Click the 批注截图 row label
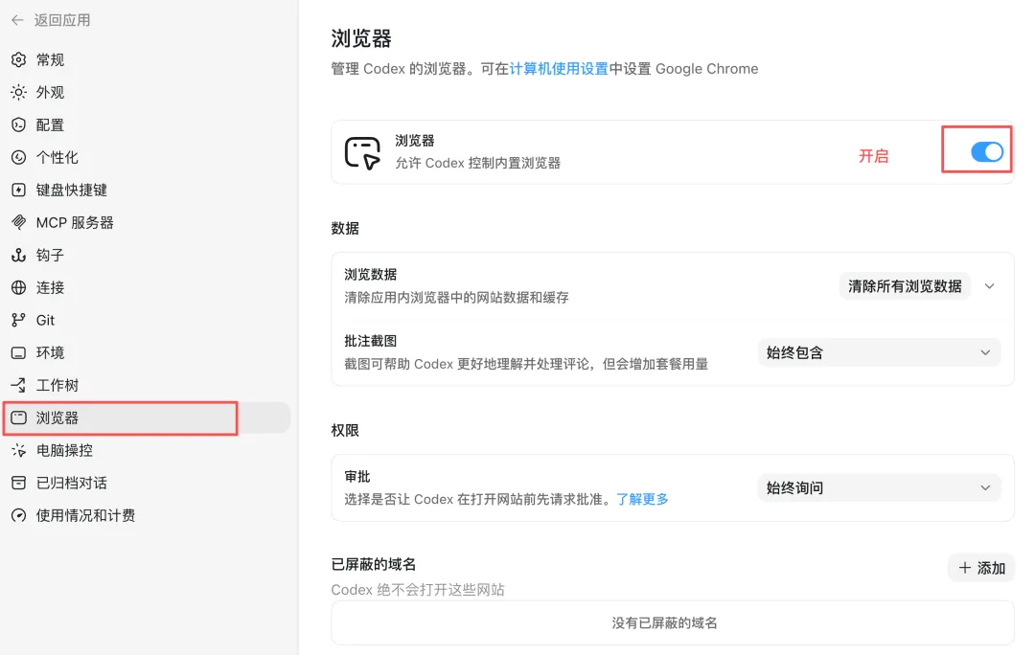This screenshot has width=1035, height=655. click(370, 341)
